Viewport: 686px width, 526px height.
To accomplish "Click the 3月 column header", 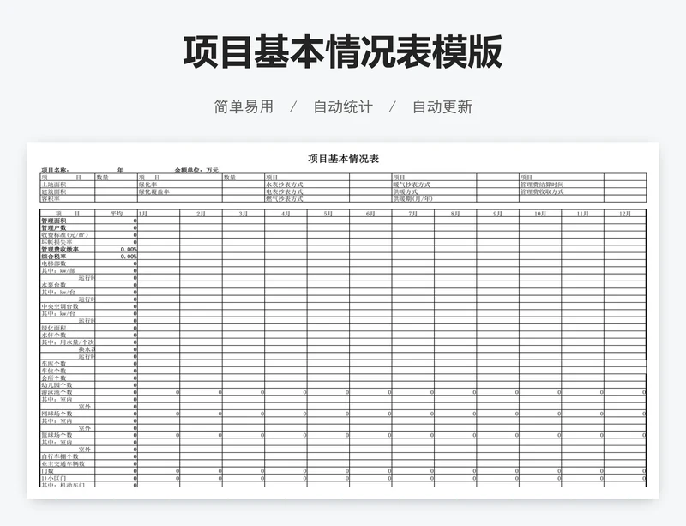I will point(244,214).
